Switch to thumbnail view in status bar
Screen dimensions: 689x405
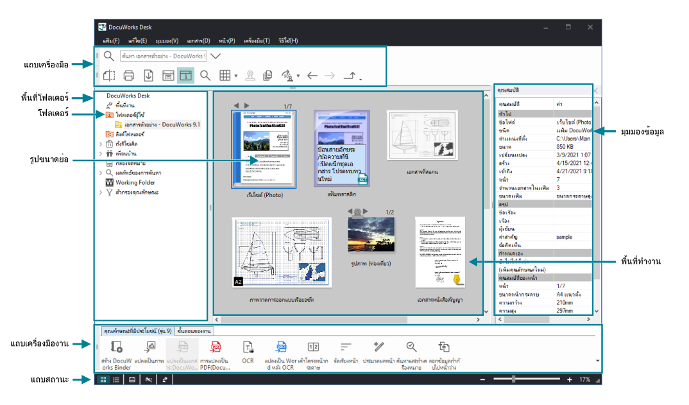pos(103,380)
